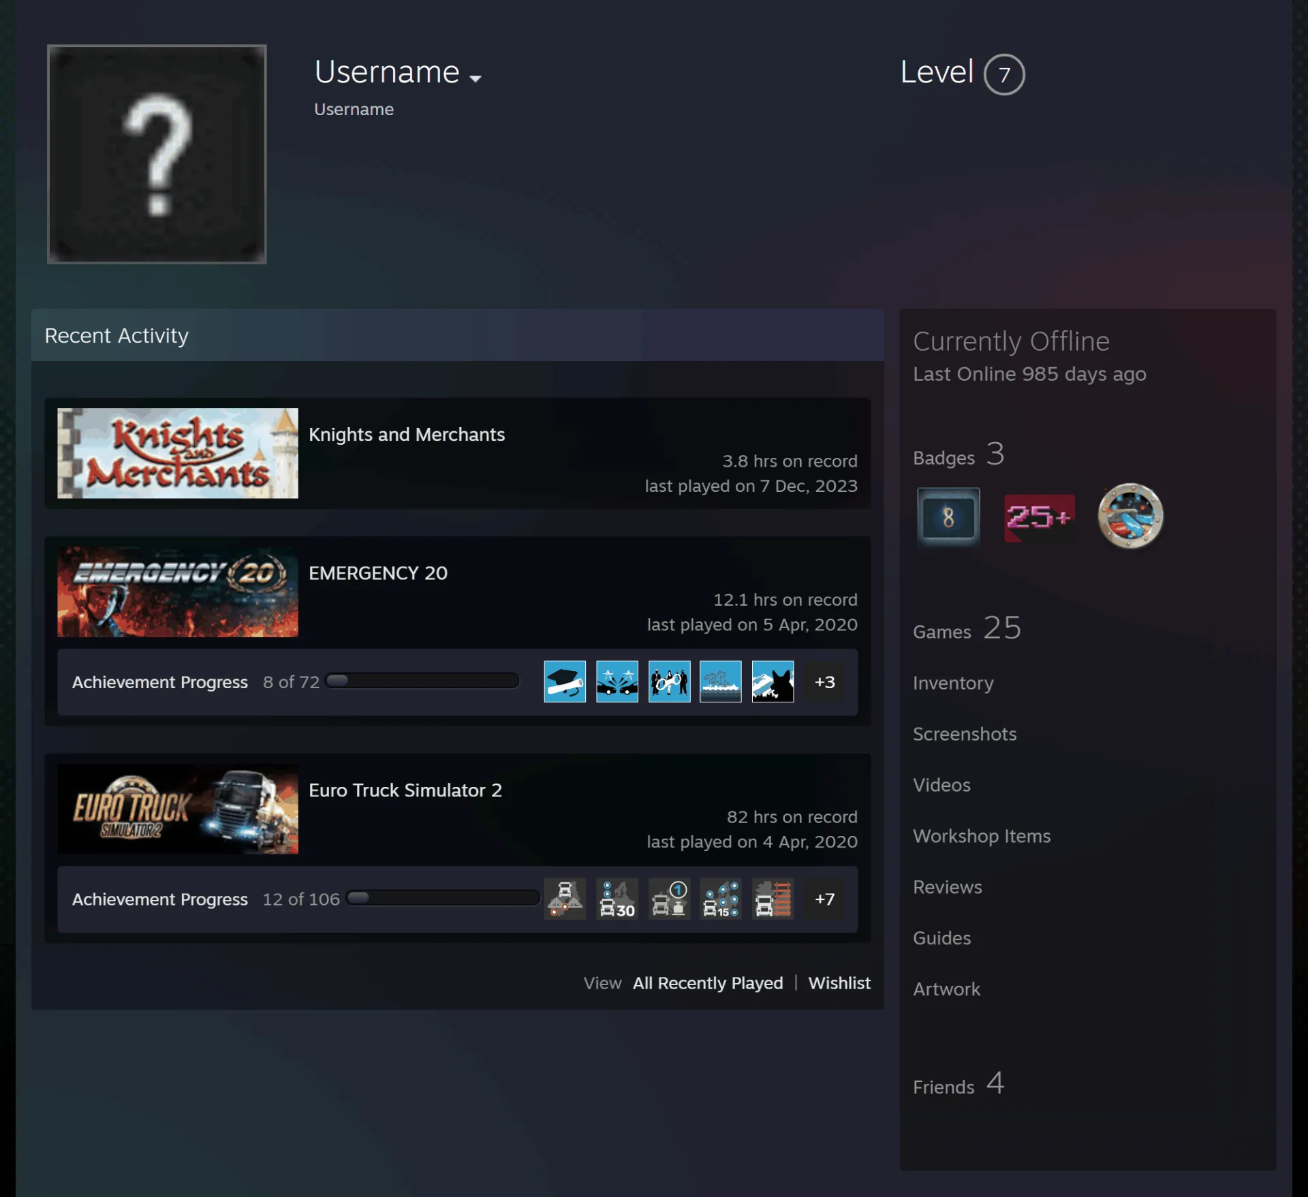Open the Wishlist link
The width and height of the screenshot is (1308, 1197).
[839, 983]
